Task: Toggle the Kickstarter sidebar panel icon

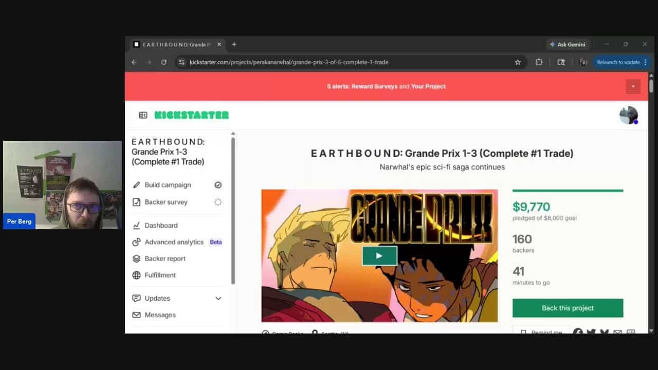Action: tap(143, 115)
